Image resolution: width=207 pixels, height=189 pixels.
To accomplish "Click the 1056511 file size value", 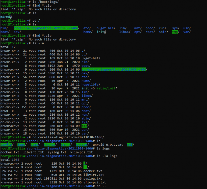I will (x=50, y=179).
